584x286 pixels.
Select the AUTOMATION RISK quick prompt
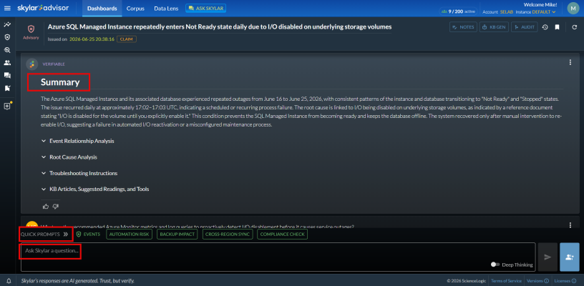pos(130,235)
